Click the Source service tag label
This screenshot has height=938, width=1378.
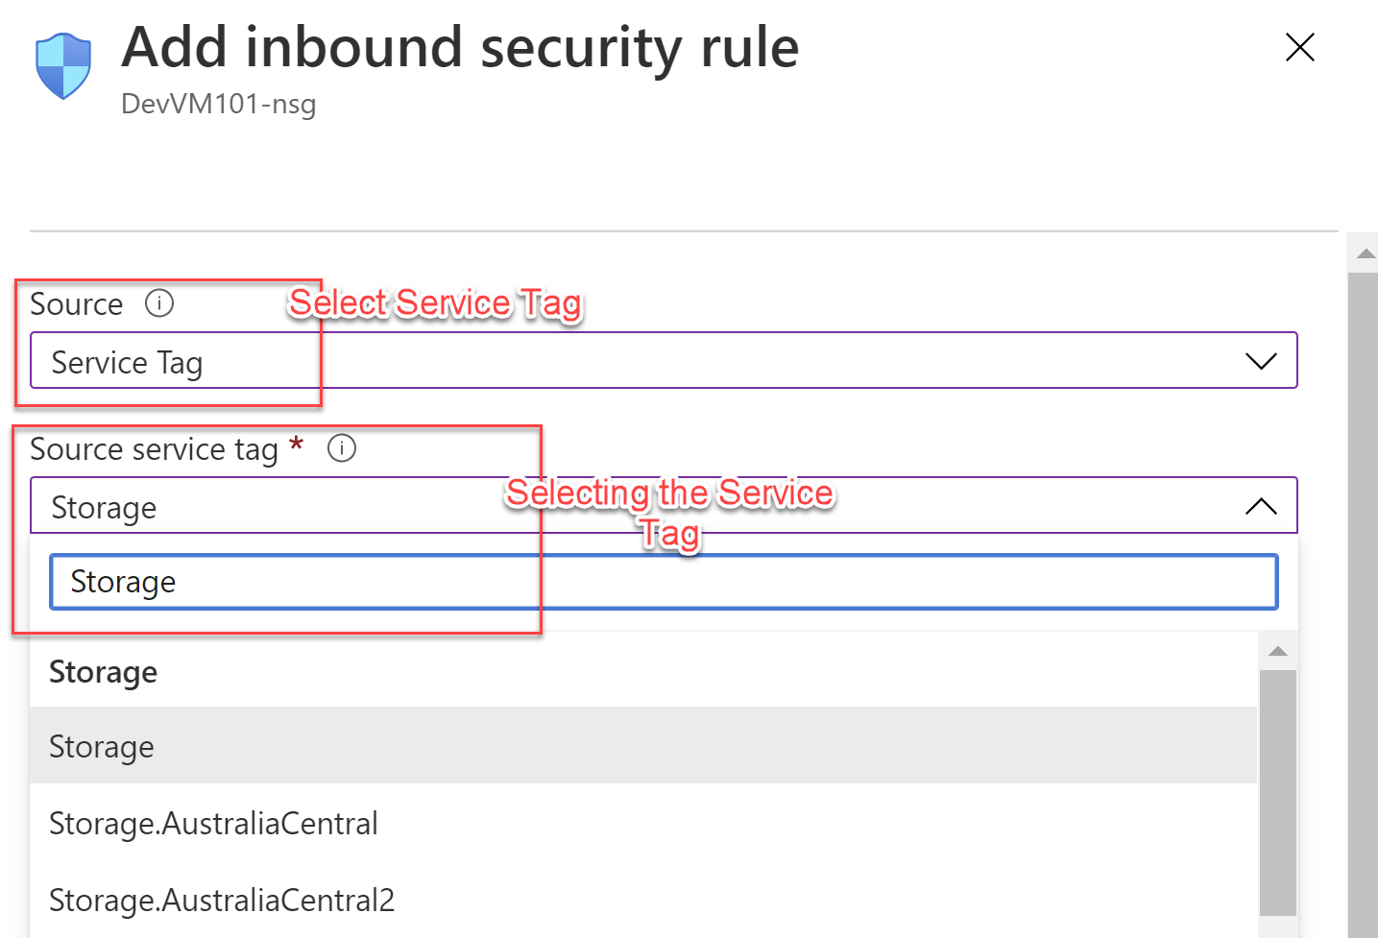tap(154, 449)
